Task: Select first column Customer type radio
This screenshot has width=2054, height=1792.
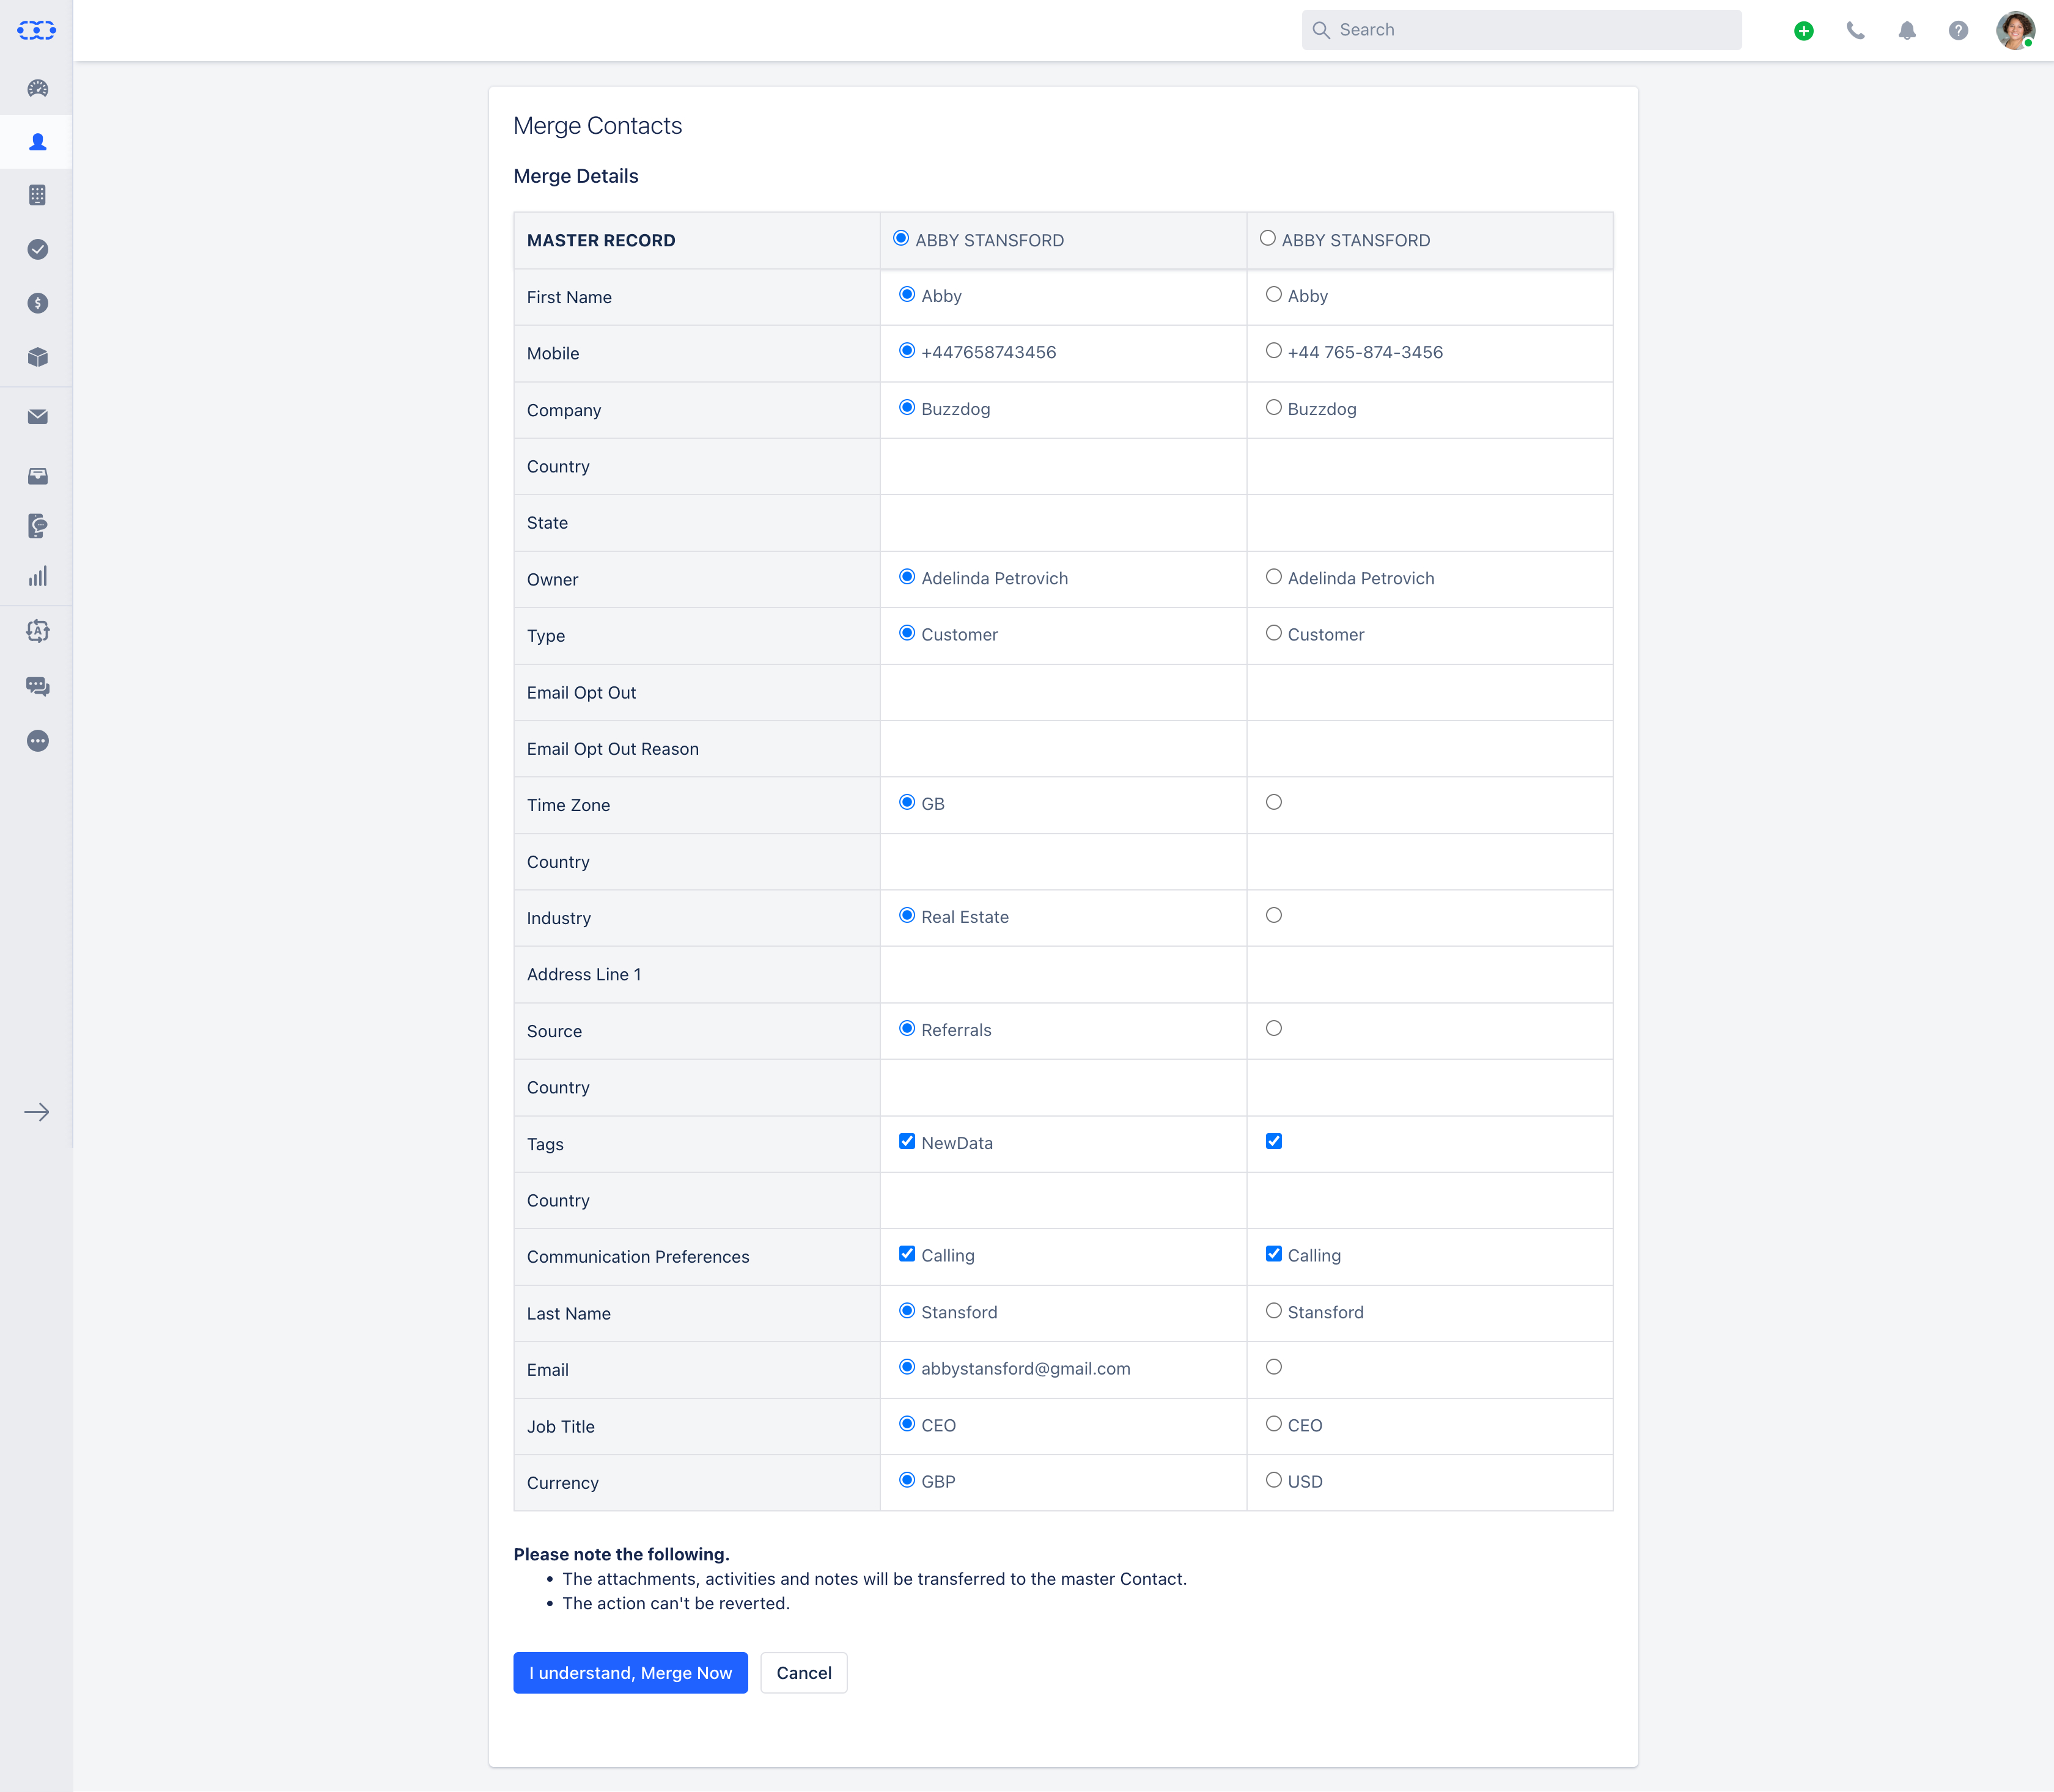Action: click(907, 633)
